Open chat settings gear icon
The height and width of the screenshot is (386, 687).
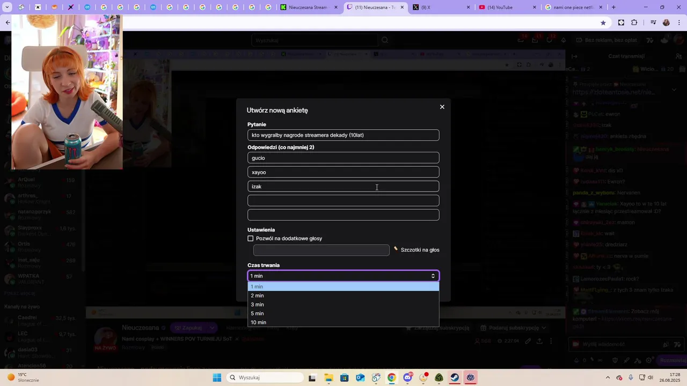tap(649, 360)
